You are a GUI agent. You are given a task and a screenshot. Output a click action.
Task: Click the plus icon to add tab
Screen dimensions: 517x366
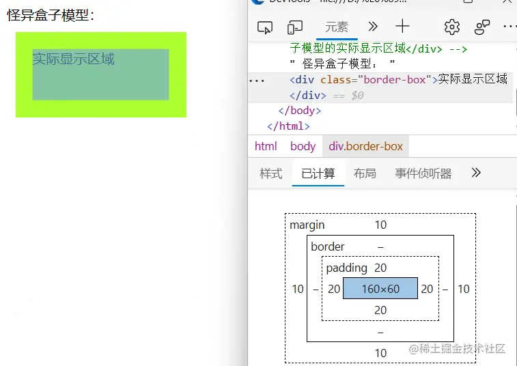click(x=402, y=26)
